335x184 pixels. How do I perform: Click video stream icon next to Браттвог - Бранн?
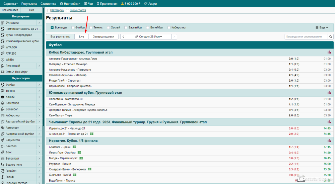[75, 147]
